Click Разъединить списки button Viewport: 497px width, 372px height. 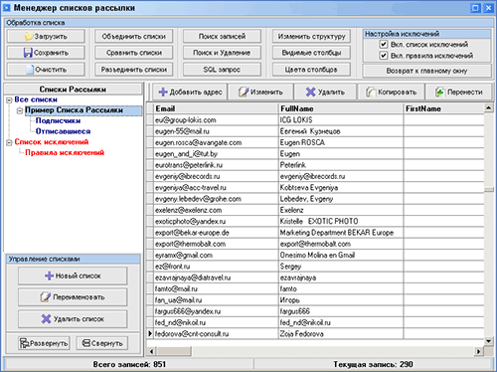point(134,70)
